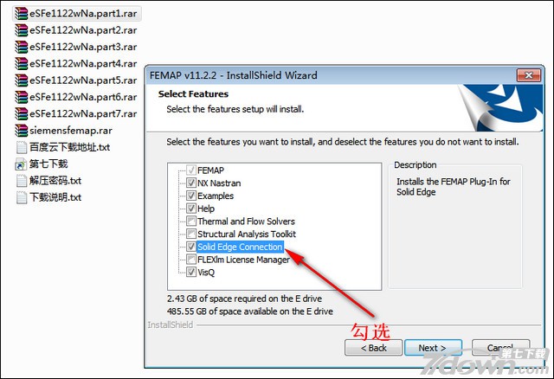Select the eSFe1122wNa.part5.rar file name
The width and height of the screenshot is (554, 379).
[x=83, y=80]
